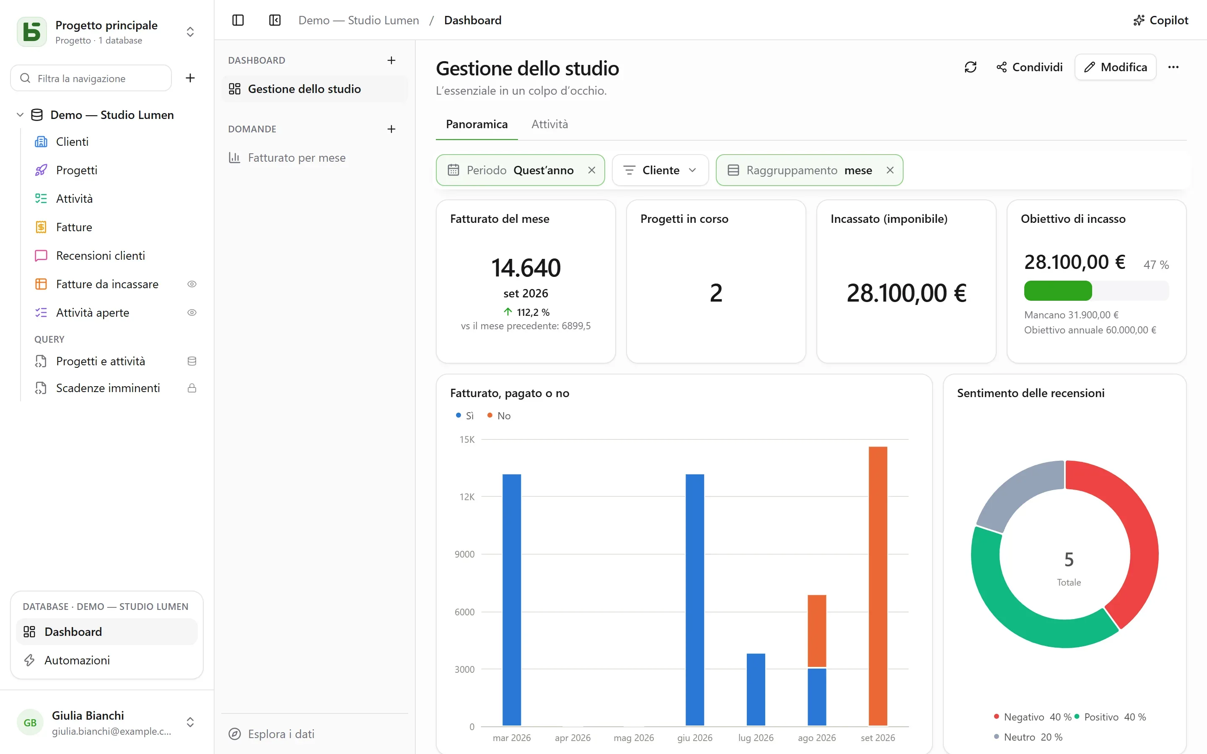The width and height of the screenshot is (1207, 754).
Task: Collapse the secondary panel icon in top bar
Action: [x=275, y=20]
